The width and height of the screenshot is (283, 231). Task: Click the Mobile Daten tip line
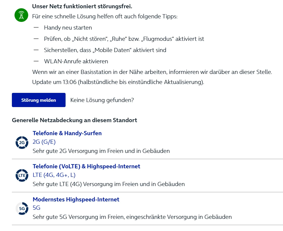coord(105,50)
